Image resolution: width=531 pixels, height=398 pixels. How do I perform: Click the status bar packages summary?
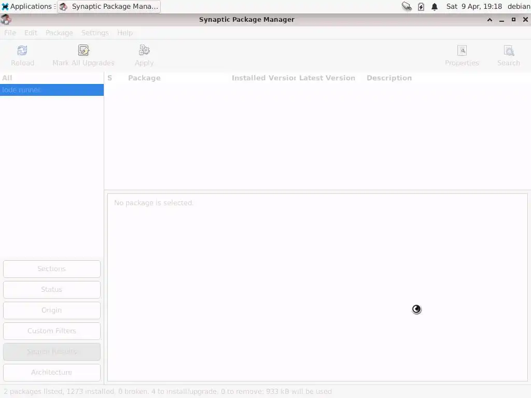[167, 391]
